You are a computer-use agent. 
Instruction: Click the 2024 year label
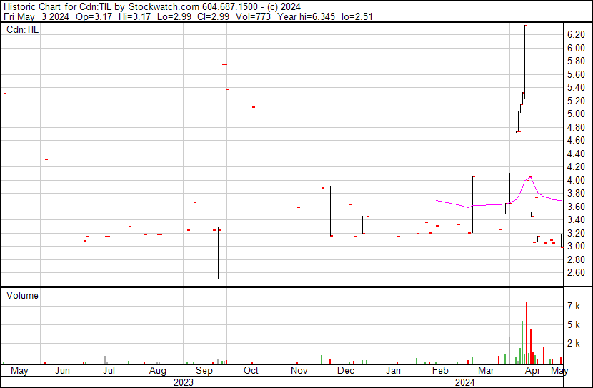click(465, 383)
